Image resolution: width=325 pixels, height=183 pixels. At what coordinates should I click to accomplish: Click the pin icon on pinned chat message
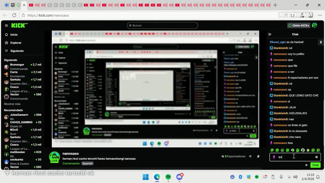[x=321, y=42]
